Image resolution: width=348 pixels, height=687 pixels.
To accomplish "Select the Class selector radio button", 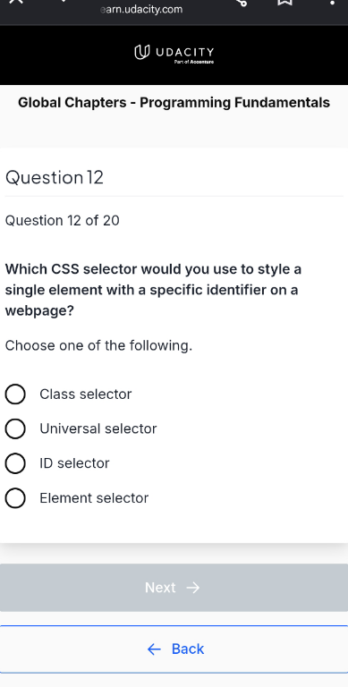I will (15, 394).
